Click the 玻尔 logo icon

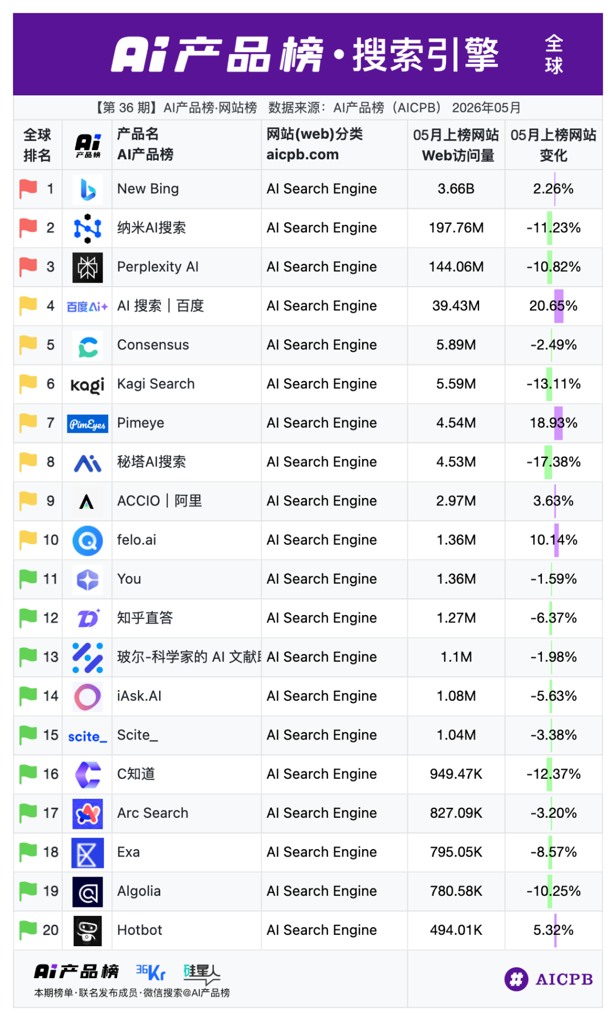(x=88, y=658)
